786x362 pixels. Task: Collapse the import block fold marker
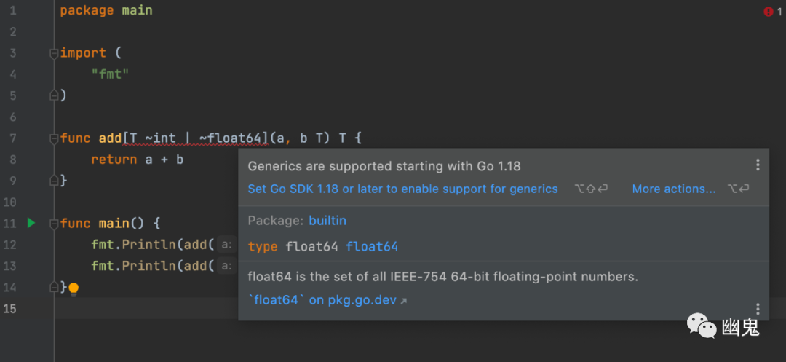(x=53, y=53)
